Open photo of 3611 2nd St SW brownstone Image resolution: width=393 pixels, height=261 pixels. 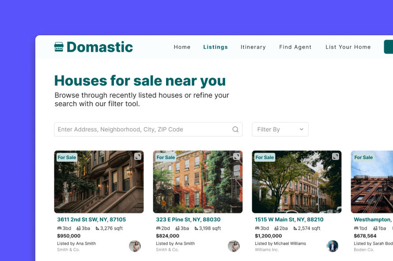click(99, 182)
